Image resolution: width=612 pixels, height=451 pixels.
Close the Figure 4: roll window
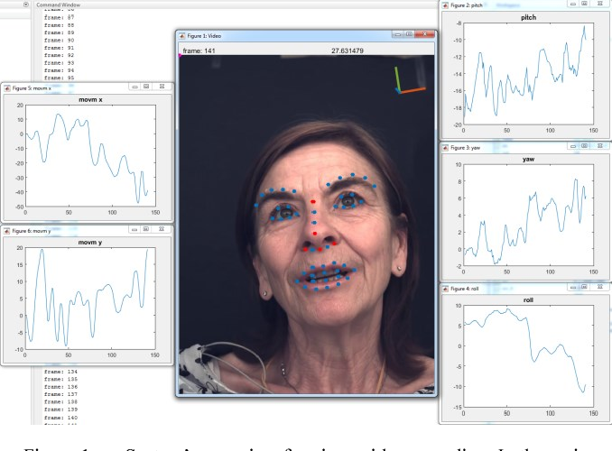coord(600,287)
